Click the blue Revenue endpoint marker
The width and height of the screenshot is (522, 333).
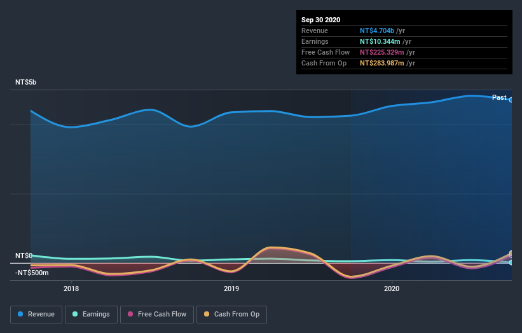point(511,100)
